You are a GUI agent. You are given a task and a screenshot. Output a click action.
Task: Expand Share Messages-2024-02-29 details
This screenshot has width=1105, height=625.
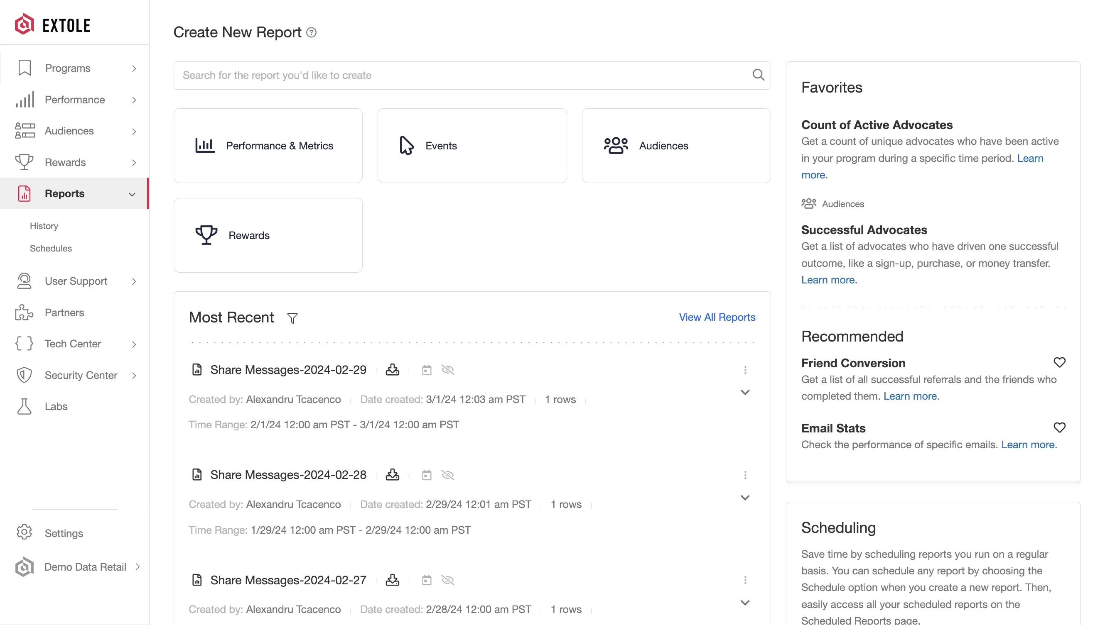tap(745, 392)
